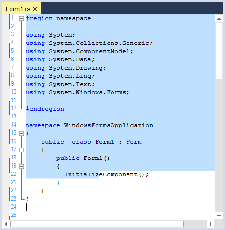Screen dimensions: 225x230
Task: Click the horizontal scrollbar right arrow
Action: [211, 224]
